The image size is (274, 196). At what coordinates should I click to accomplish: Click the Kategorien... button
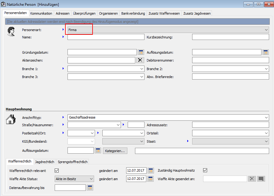[115, 151]
